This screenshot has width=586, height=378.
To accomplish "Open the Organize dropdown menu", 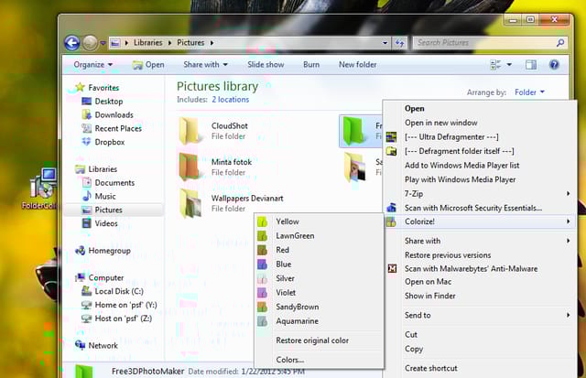I will point(93,65).
